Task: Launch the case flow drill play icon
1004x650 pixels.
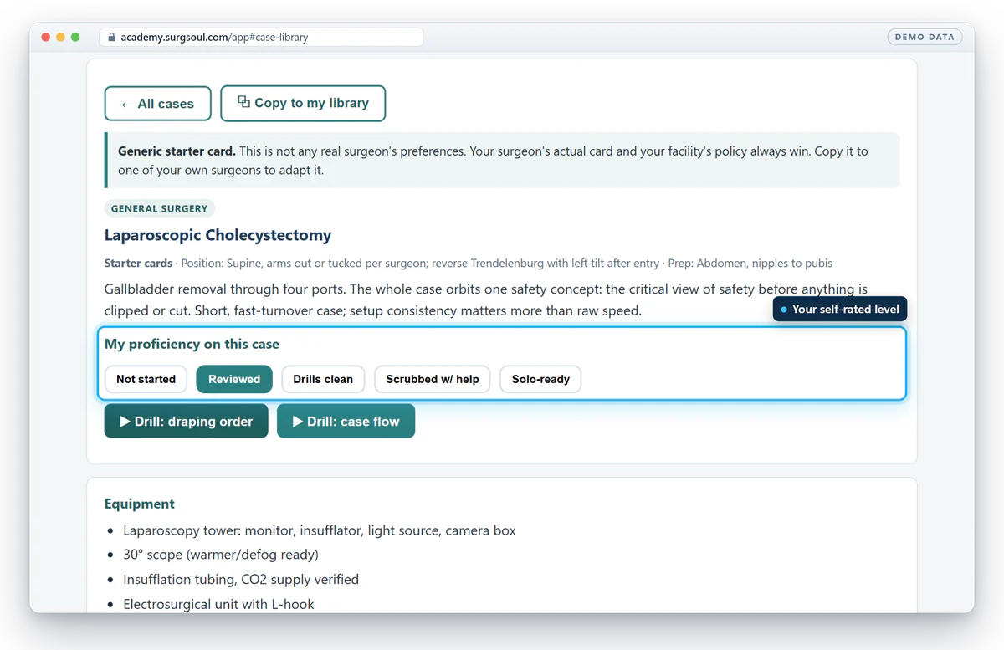Action: pos(297,422)
